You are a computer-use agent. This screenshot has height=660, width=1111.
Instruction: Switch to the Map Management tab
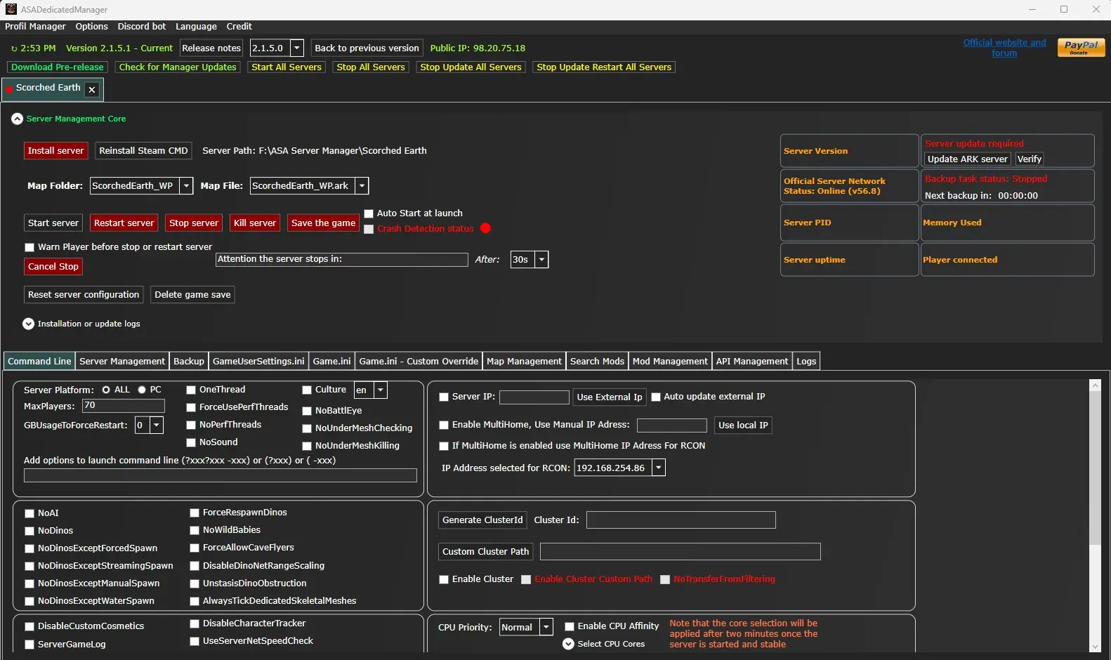(x=524, y=361)
